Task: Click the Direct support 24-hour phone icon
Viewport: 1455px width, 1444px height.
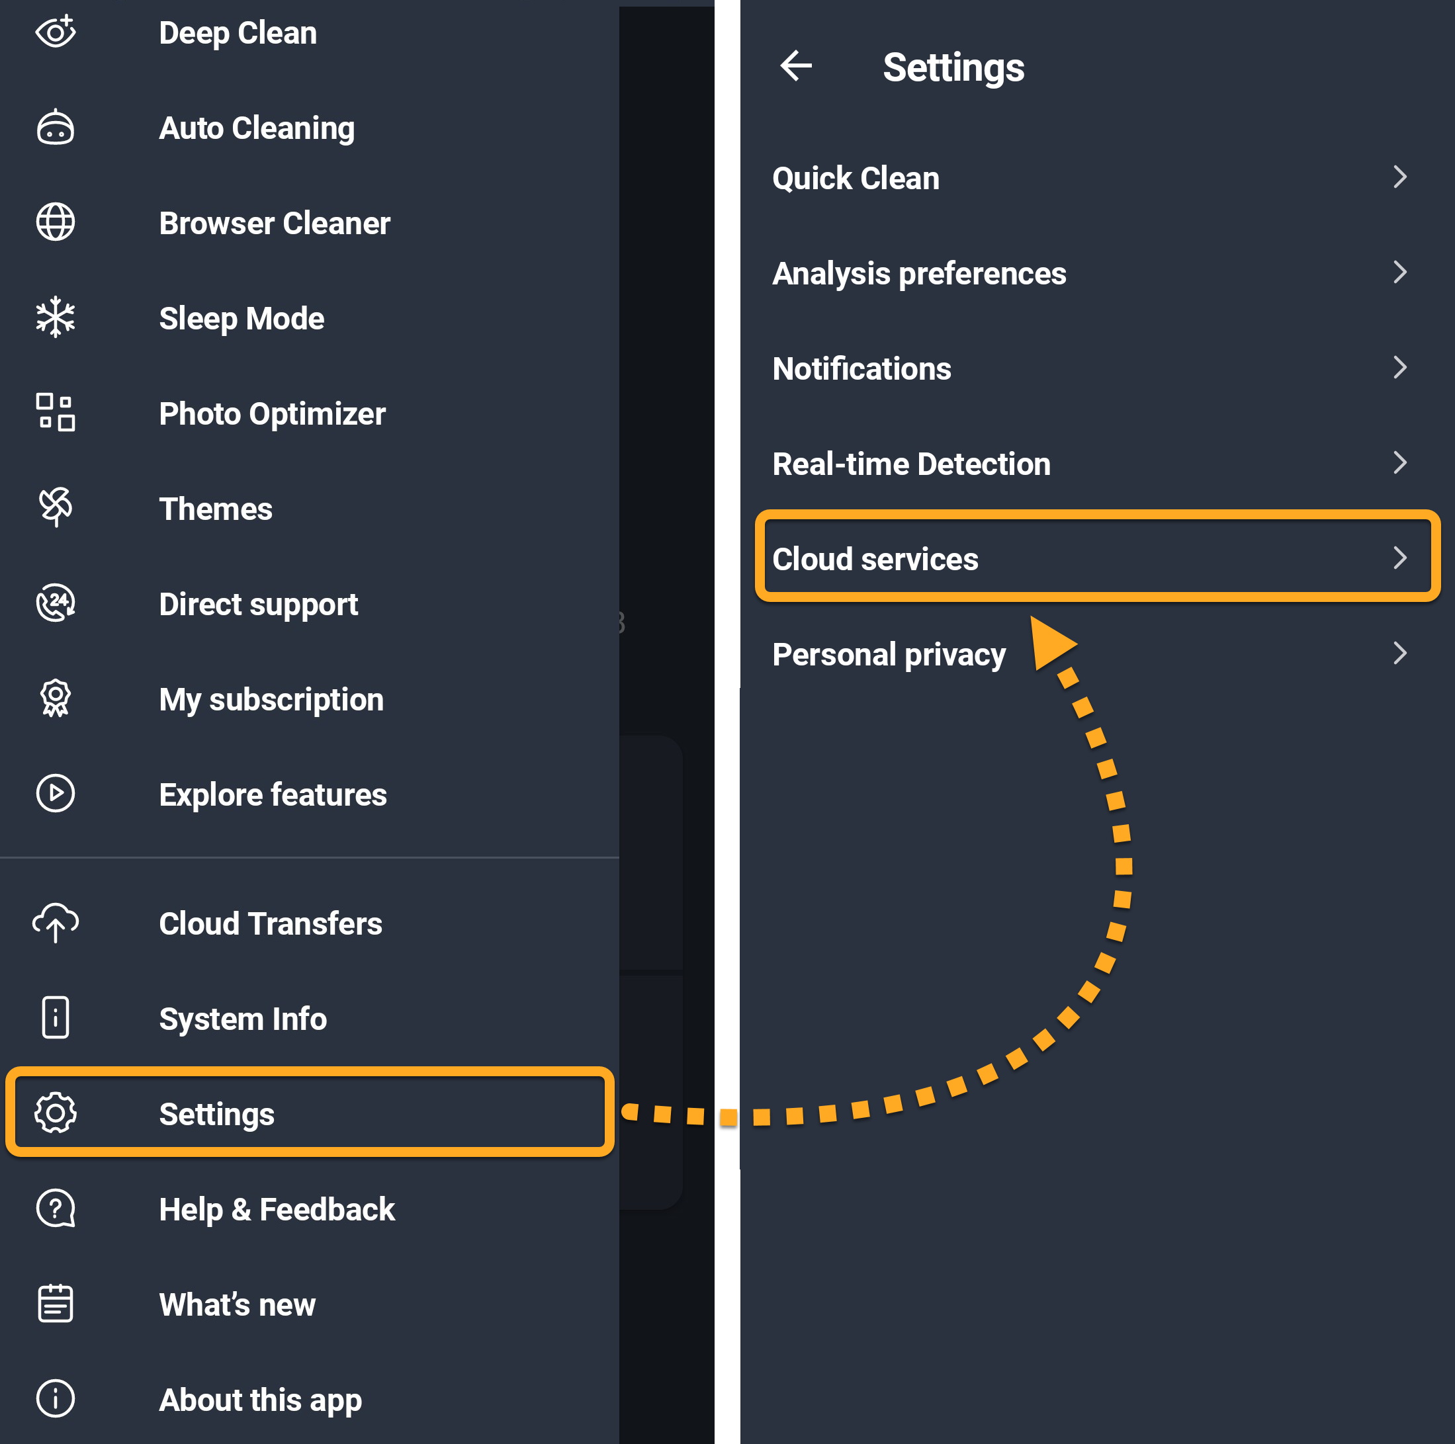Action: point(56,603)
